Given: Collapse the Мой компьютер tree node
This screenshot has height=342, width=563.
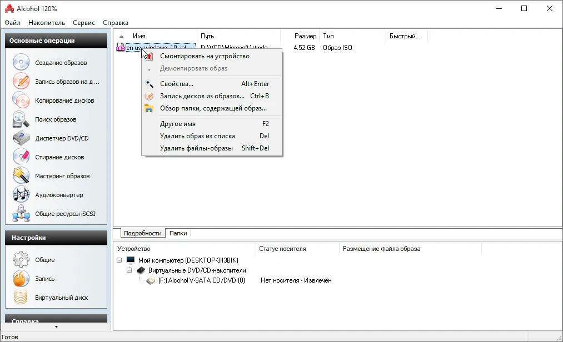Looking at the screenshot, I should tap(119, 260).
